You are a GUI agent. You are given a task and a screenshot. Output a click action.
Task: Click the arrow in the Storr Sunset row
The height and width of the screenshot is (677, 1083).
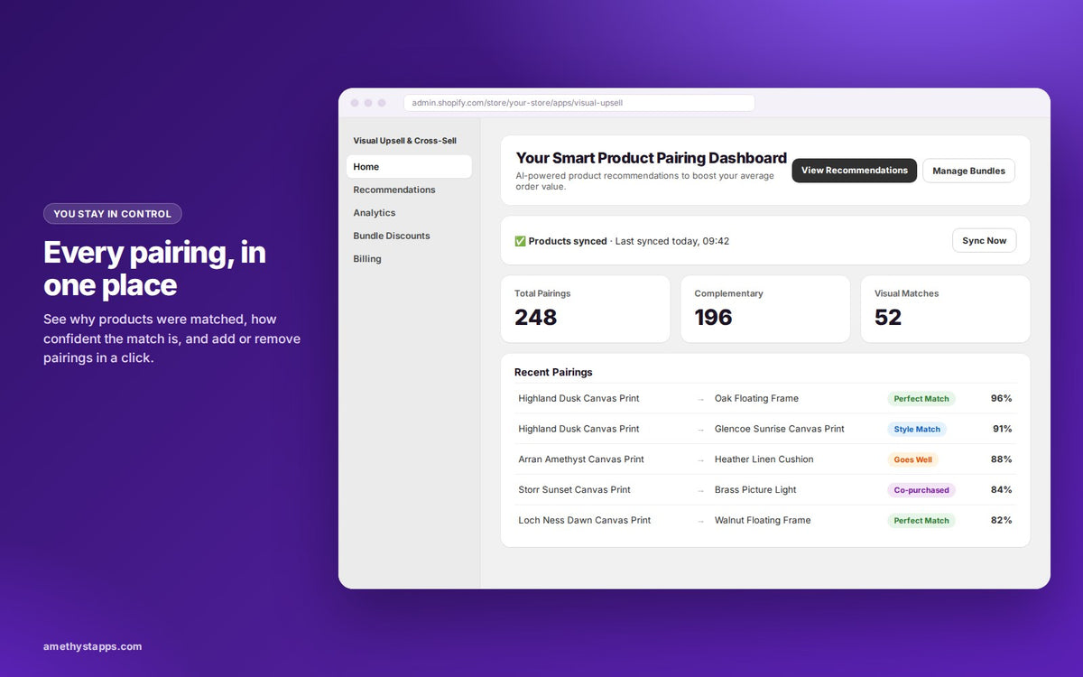(x=700, y=490)
